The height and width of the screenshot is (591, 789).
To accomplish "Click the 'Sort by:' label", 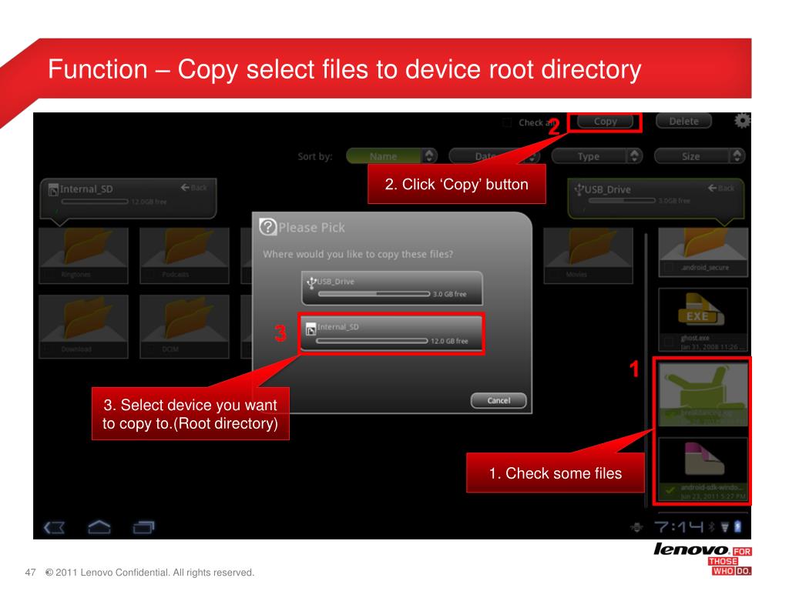I will (315, 156).
